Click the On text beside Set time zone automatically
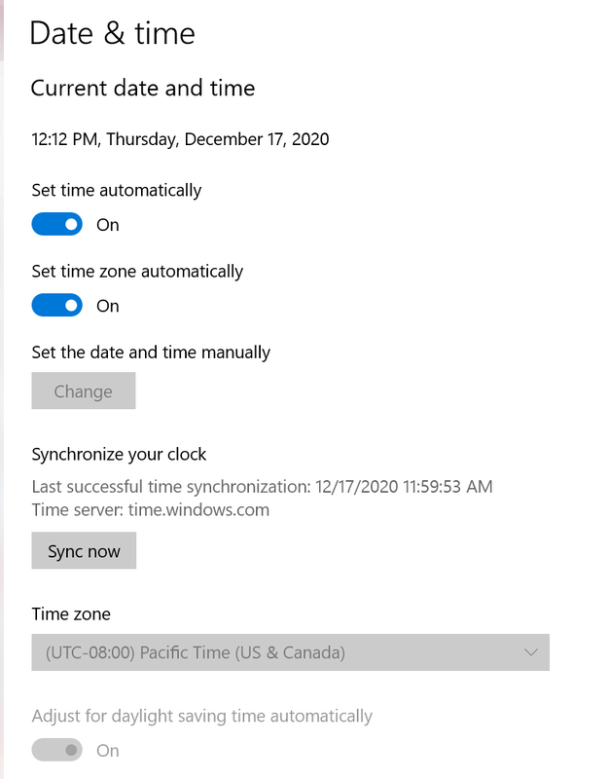This screenshot has height=779, width=609. pyautogui.click(x=108, y=306)
